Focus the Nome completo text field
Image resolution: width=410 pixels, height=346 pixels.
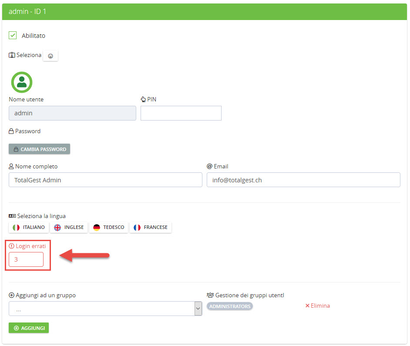pos(105,180)
